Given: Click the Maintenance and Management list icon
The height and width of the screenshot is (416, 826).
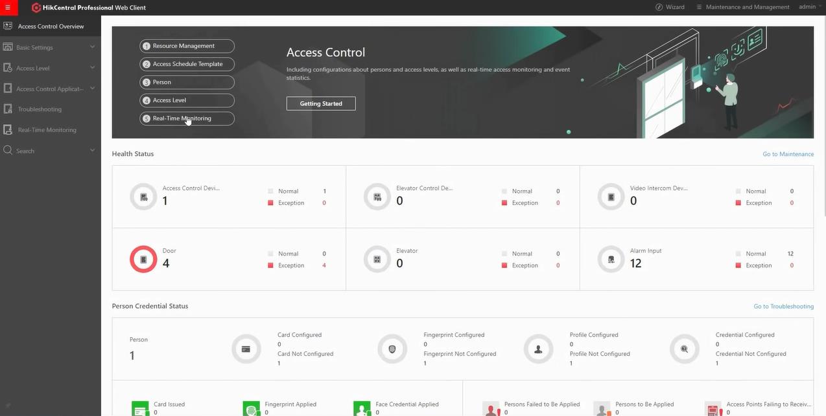Looking at the screenshot, I should [699, 7].
